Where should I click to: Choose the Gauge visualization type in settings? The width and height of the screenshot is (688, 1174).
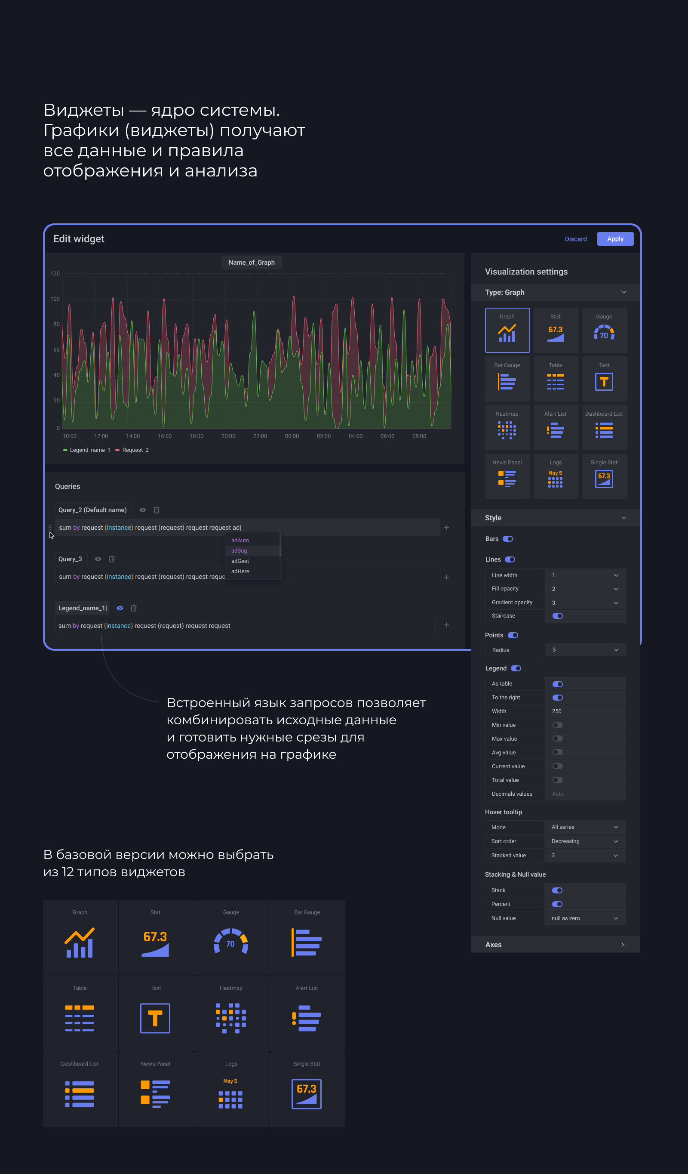(604, 331)
